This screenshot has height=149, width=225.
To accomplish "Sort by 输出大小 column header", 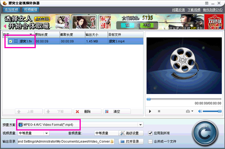I will [x=96, y=35].
